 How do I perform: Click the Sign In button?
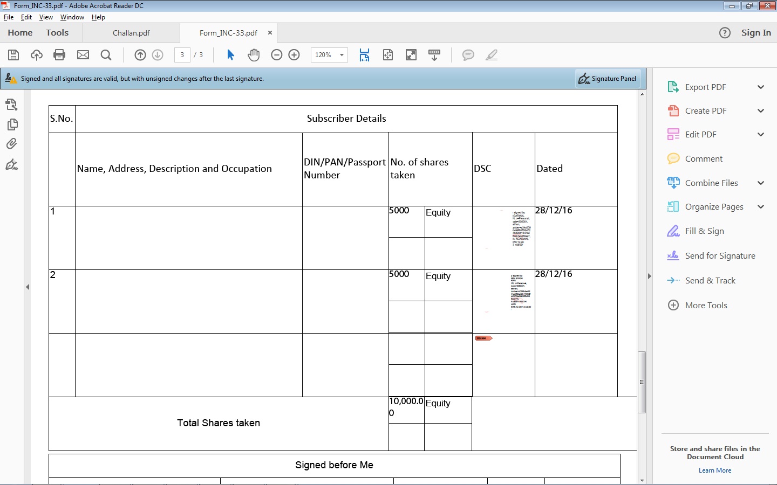coord(756,33)
